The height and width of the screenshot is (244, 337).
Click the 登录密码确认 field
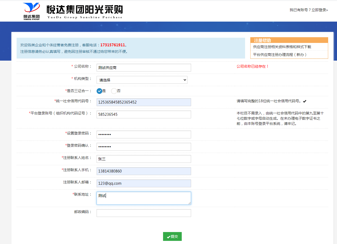tap(144, 147)
